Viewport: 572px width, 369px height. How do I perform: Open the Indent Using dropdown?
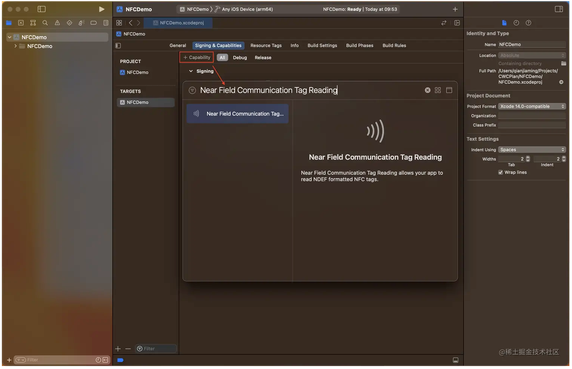coord(531,150)
